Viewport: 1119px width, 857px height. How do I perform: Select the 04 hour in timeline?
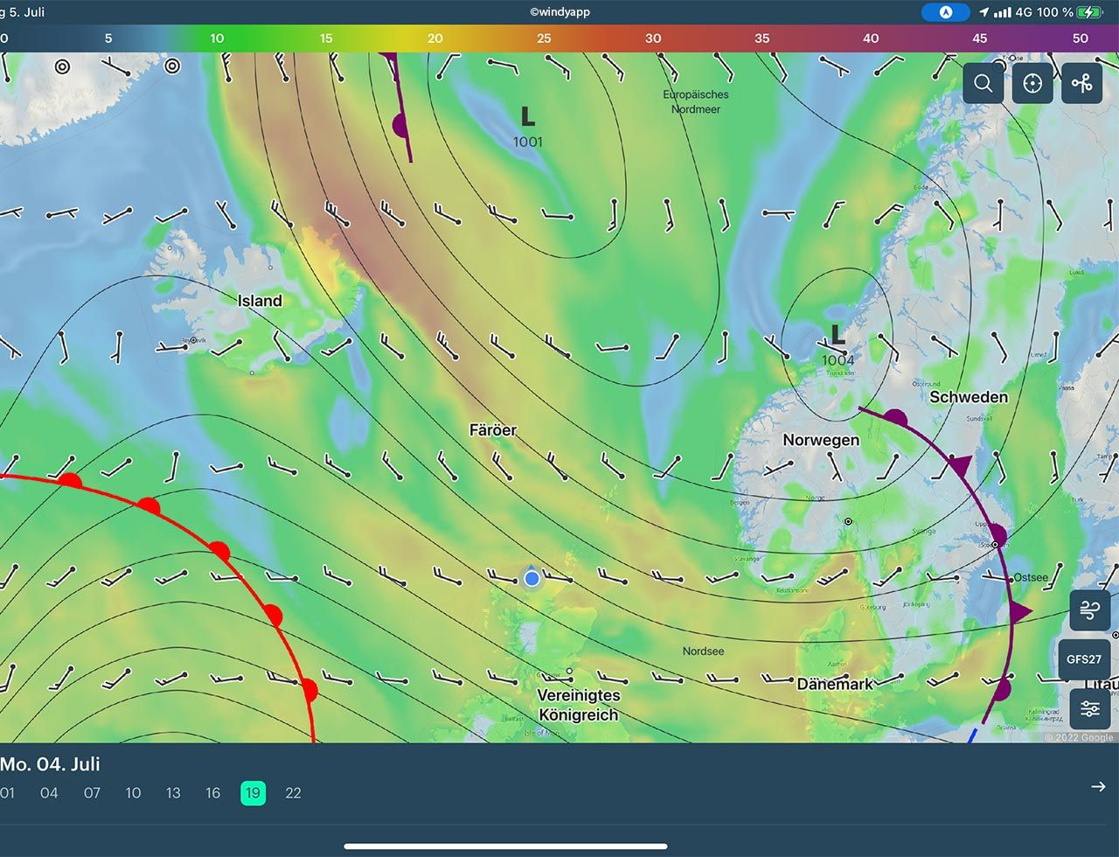[x=49, y=793]
